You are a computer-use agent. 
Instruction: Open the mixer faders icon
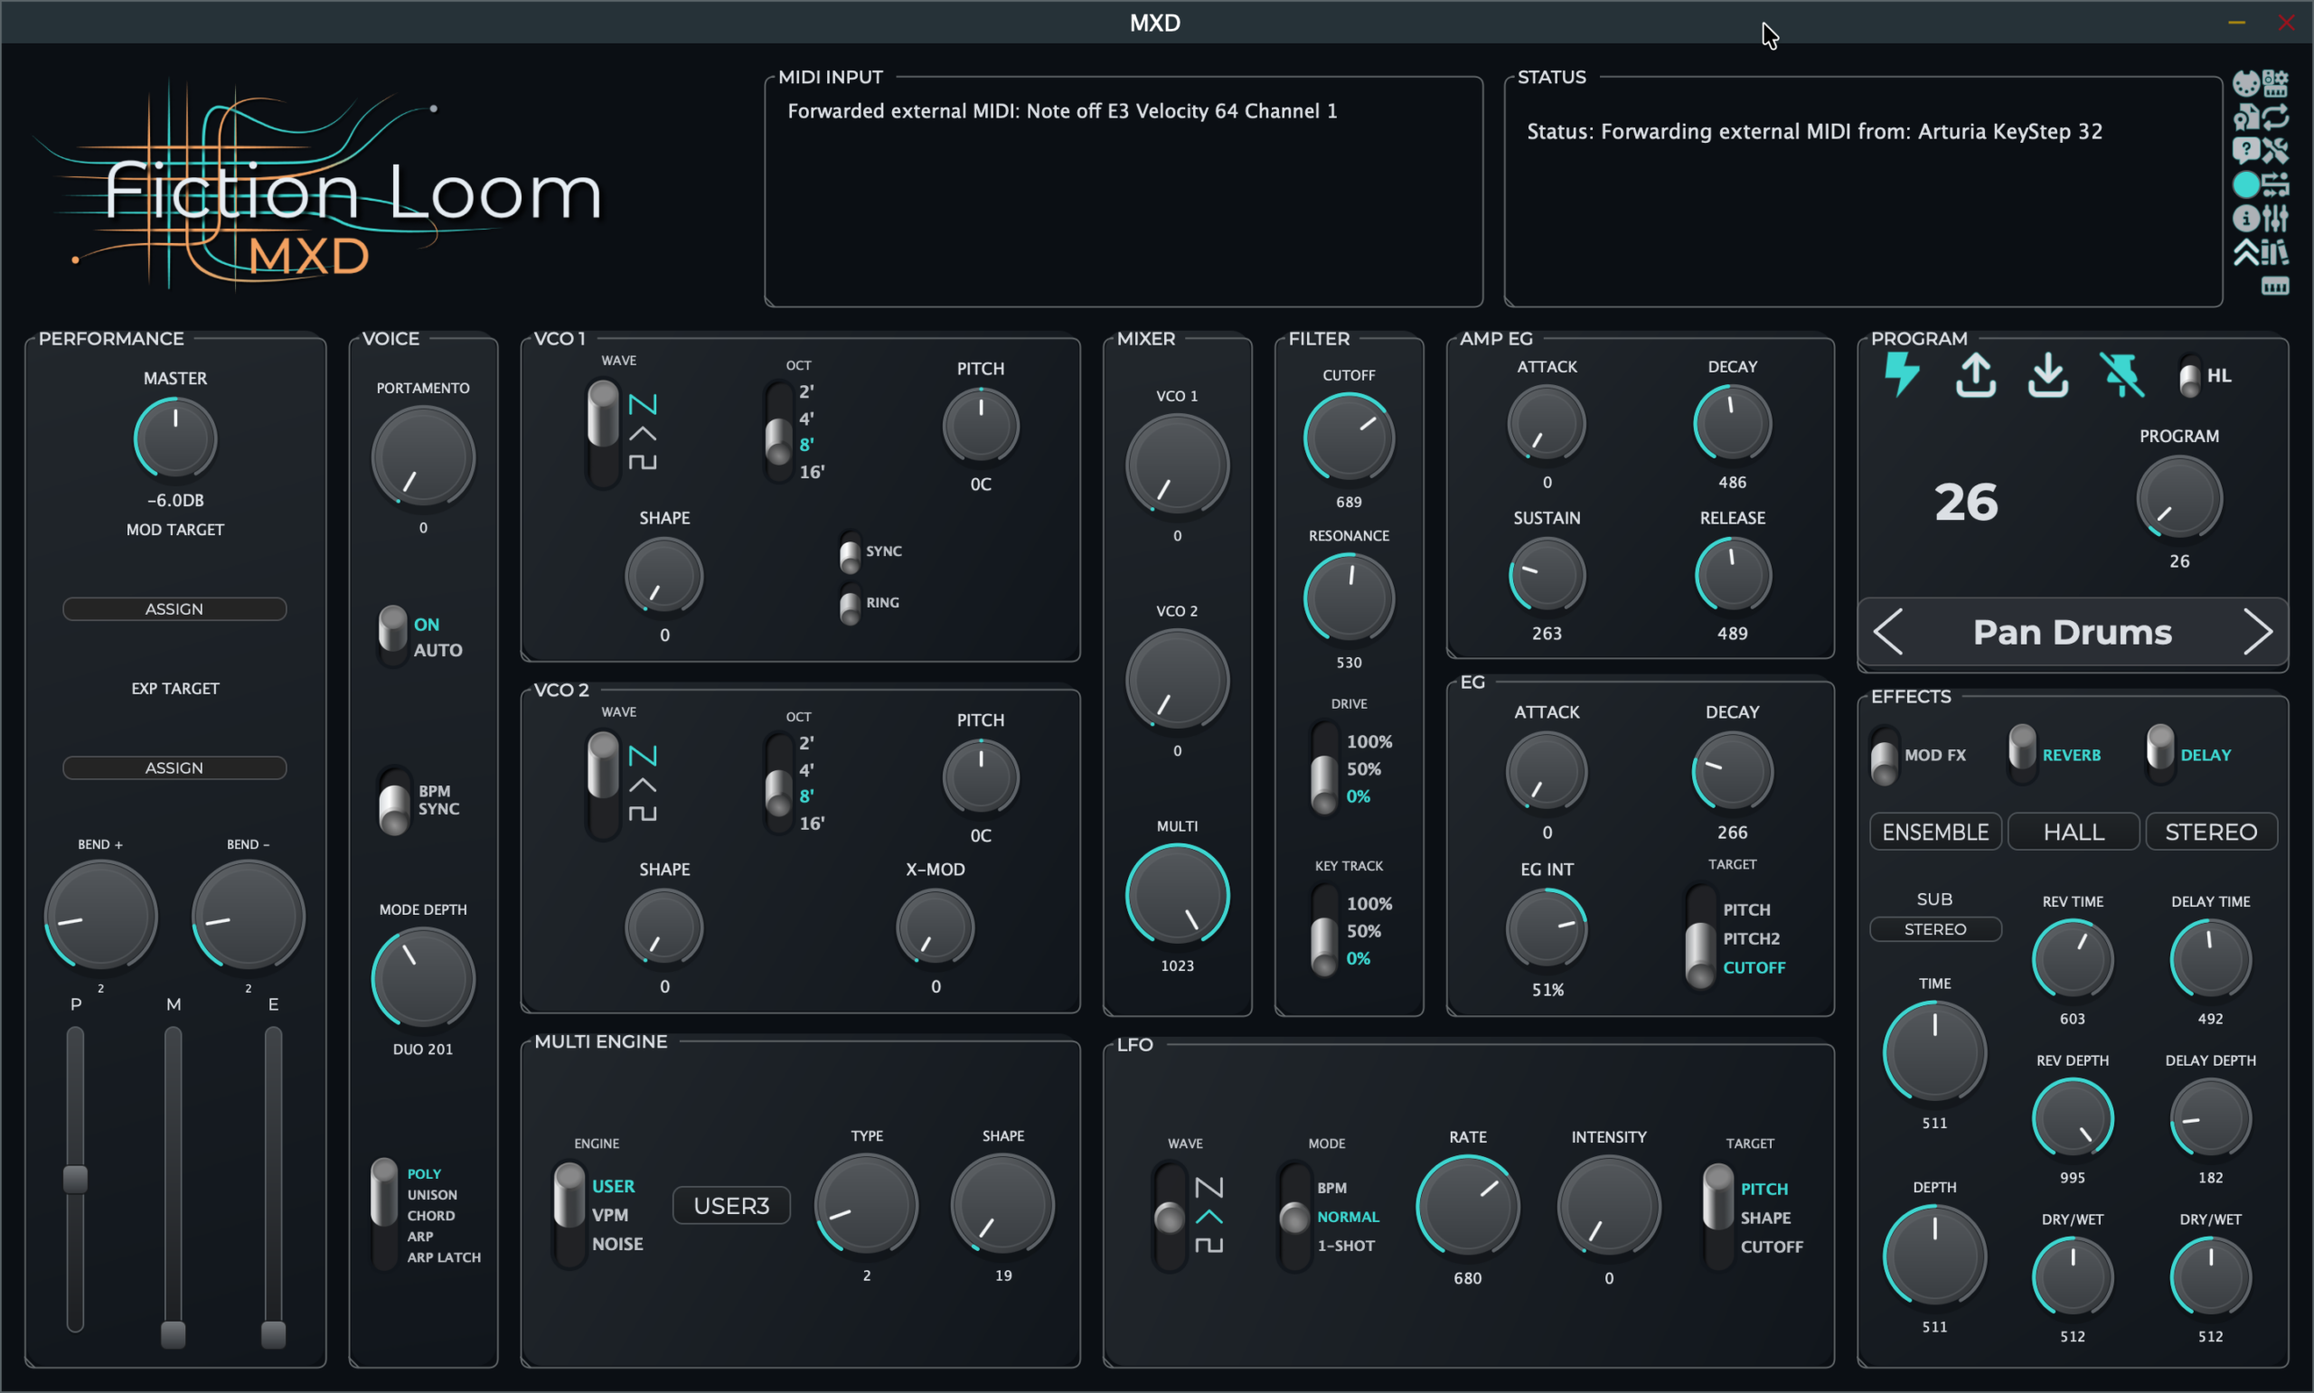click(2275, 218)
